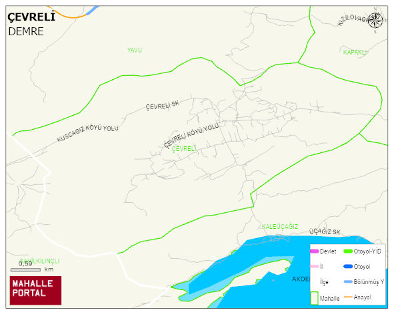Click the DEMRE district subtitle
Viewport: 394px width, 314px height.
click(x=26, y=32)
